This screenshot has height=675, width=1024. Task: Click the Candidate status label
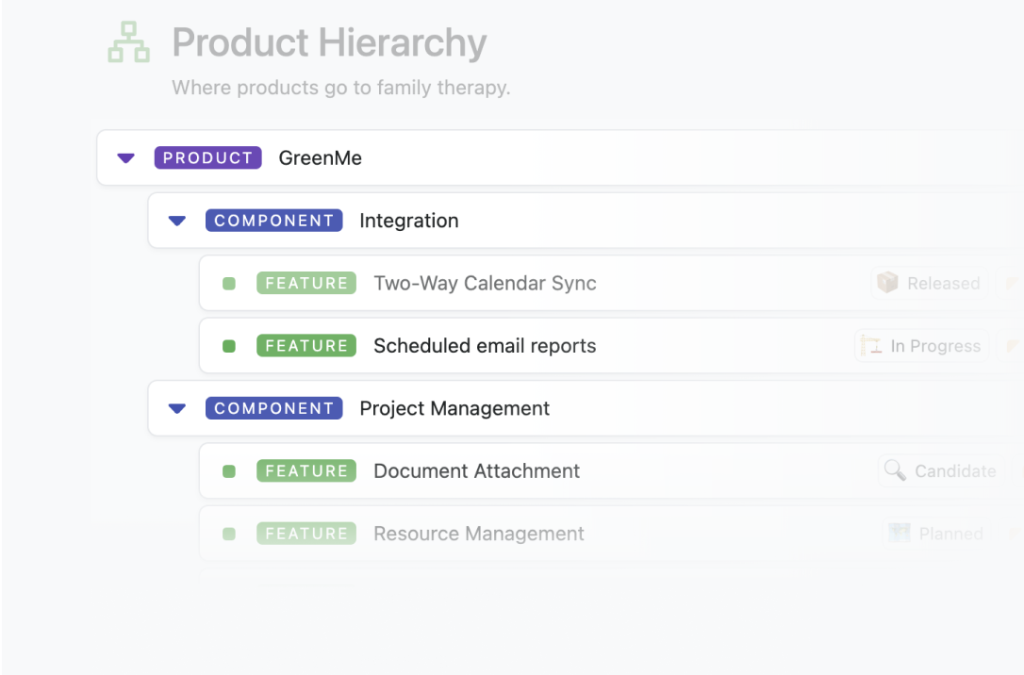[955, 471]
